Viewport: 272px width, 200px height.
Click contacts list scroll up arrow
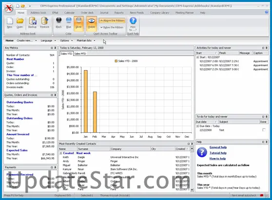[x=192, y=149]
